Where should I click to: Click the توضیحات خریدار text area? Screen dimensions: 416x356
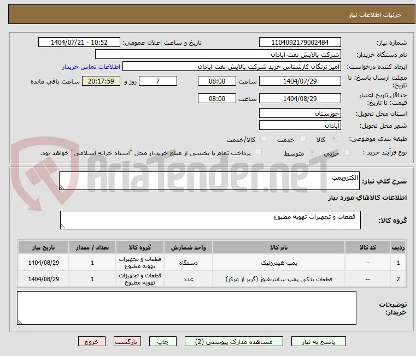pyautogui.click(x=186, y=308)
